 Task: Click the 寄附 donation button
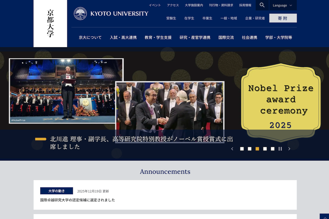(x=283, y=18)
